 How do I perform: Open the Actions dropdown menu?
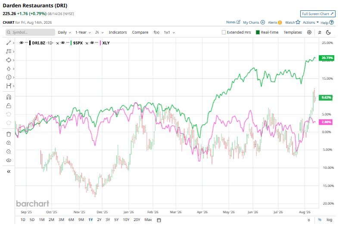click(x=311, y=22)
